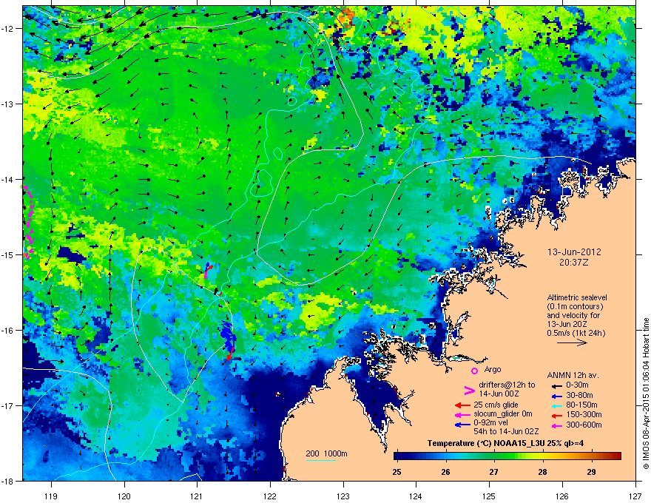Click the (0.1m contours) text
This screenshot has width=651, height=503.
[x=575, y=307]
